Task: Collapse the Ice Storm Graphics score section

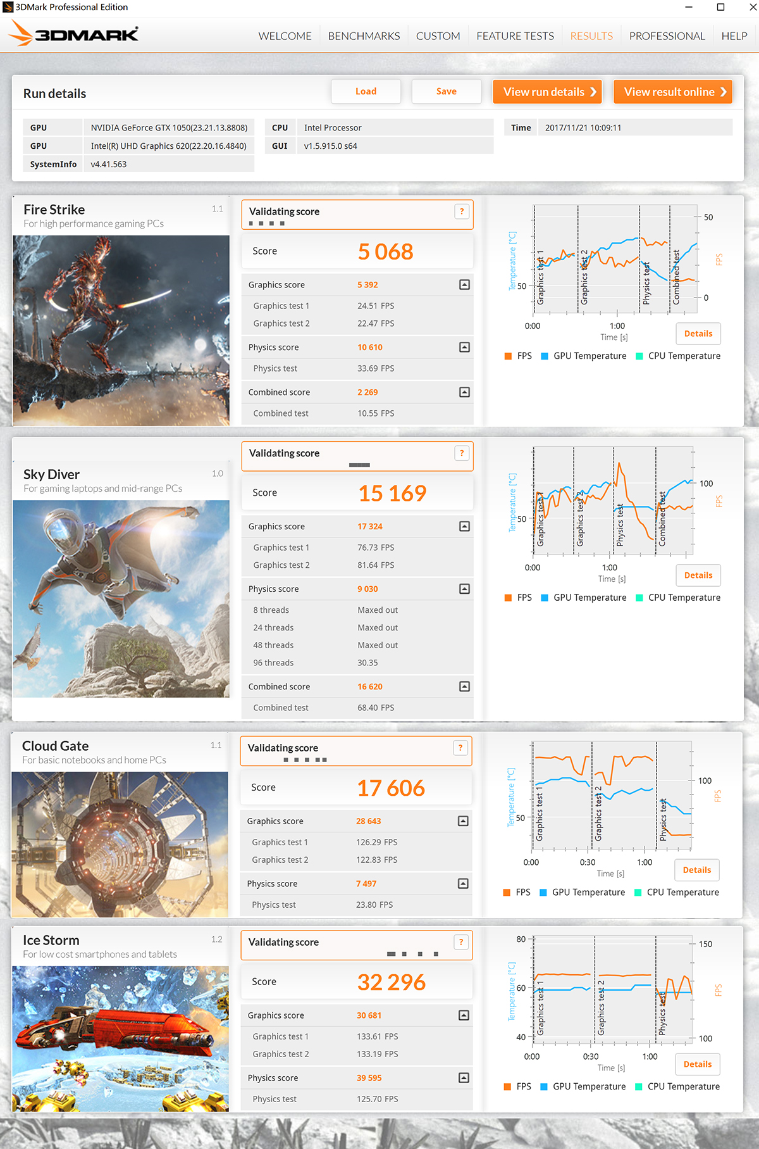Action: [464, 1015]
